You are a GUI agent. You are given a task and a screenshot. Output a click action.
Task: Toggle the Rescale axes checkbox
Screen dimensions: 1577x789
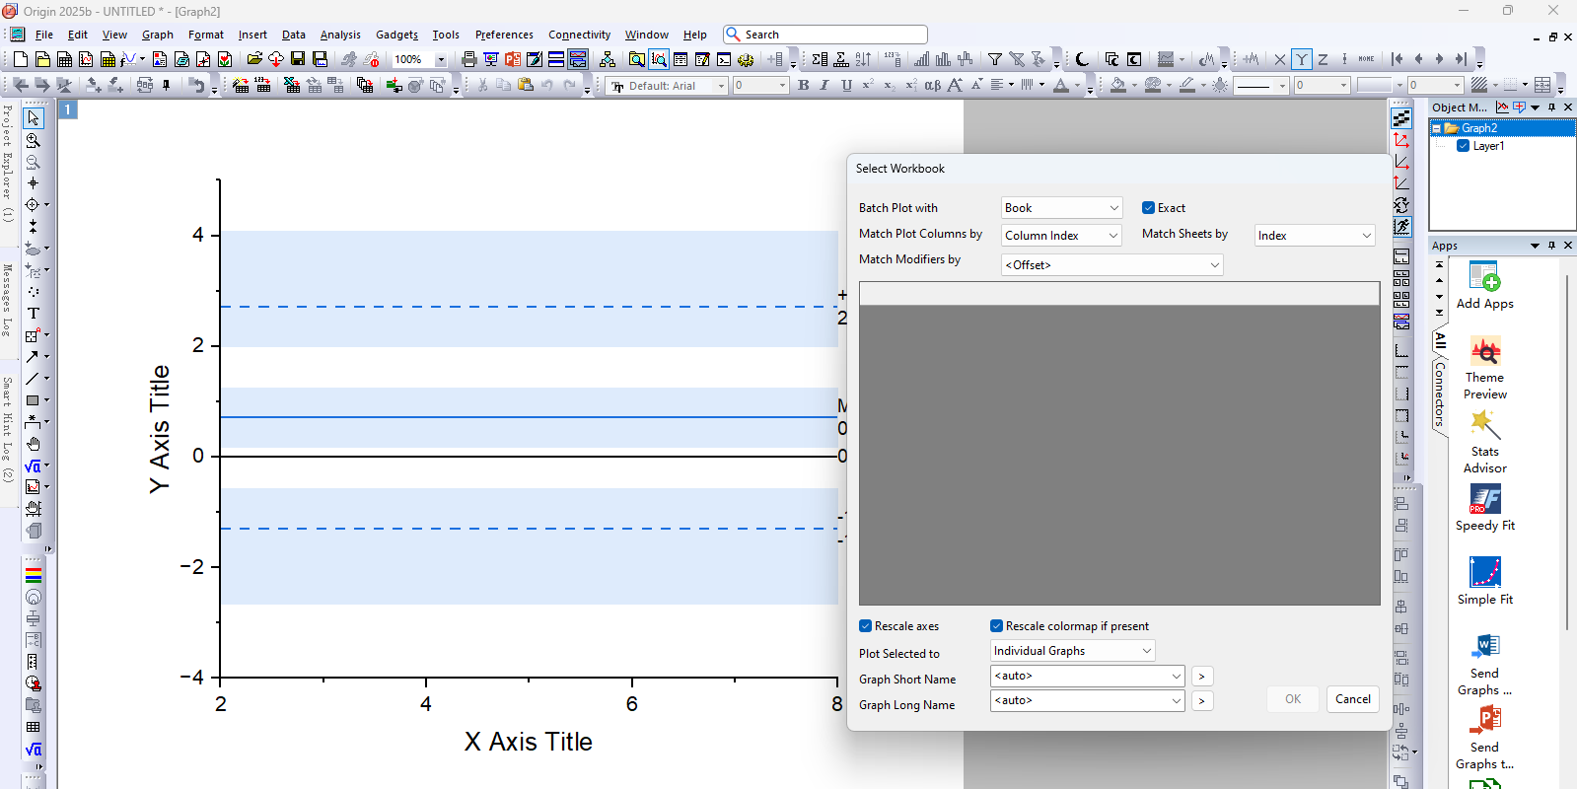[865, 626]
